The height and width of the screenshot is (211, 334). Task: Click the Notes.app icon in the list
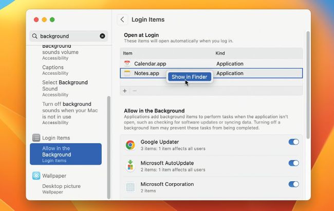[127, 73]
